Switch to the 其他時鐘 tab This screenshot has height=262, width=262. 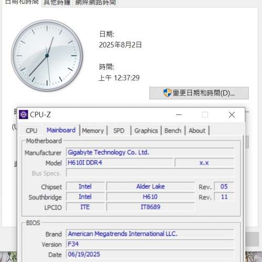(x=57, y=3)
